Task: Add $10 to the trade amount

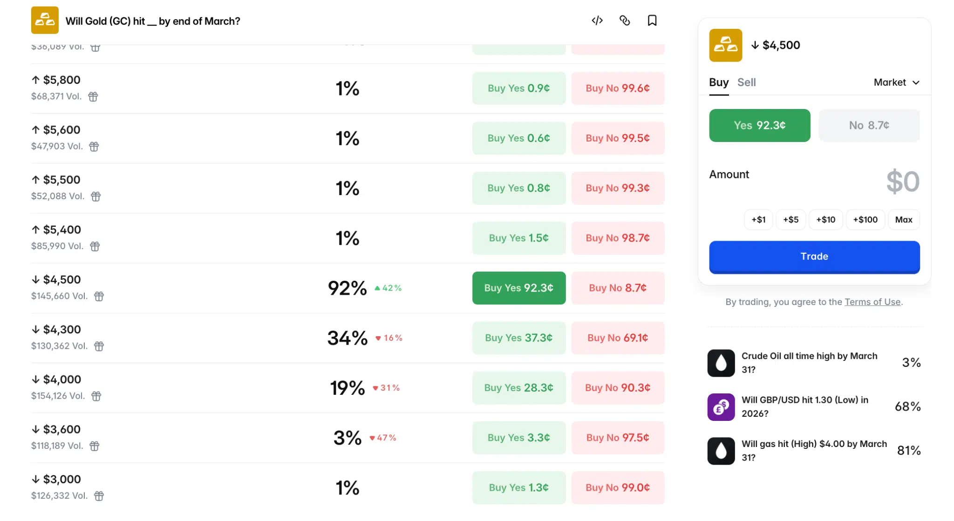Action: (825, 220)
